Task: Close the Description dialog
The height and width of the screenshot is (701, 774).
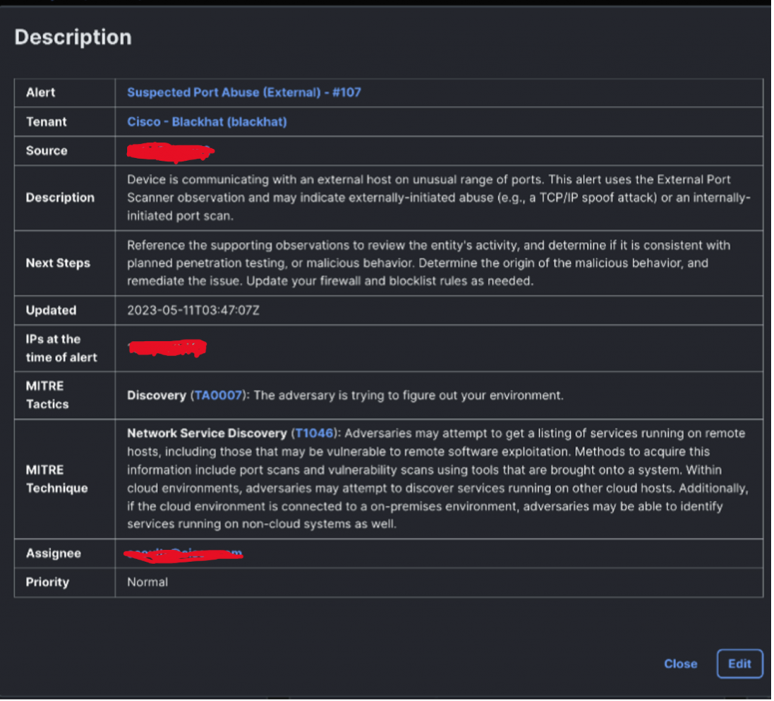Action: (x=680, y=664)
